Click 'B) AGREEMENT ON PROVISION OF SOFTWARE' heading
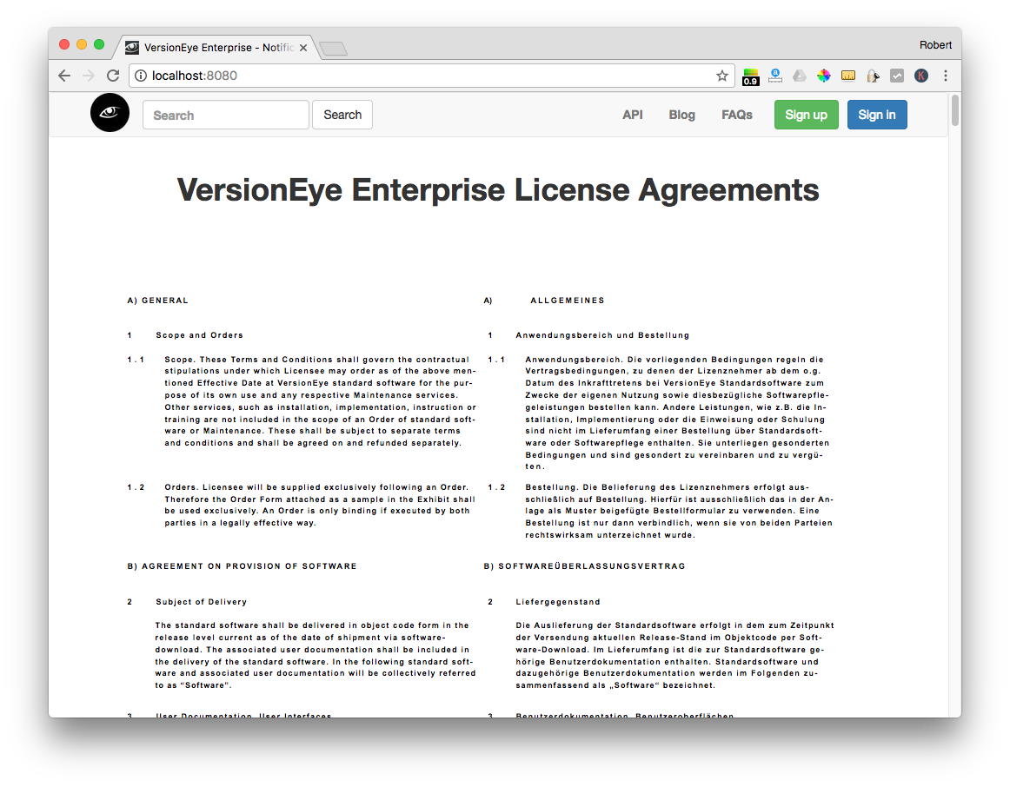Screen dimensions: 1010x787 242,566
